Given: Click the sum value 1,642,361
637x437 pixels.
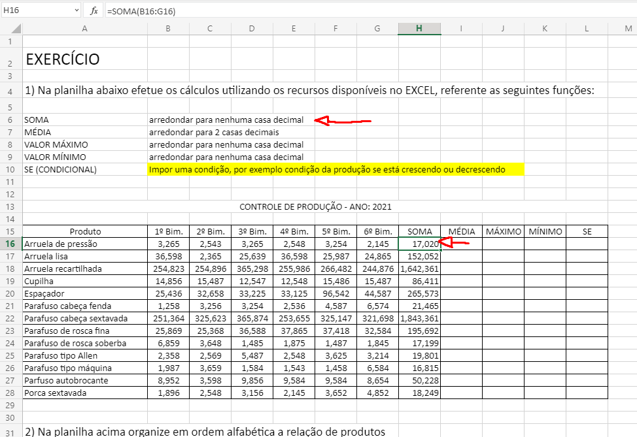Looking at the screenshot, I should 420,268.
